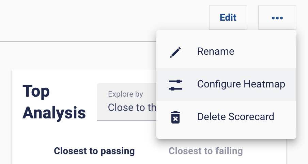Image resolution: width=308 pixels, height=164 pixels.
Task: Click the 'Explore by' field label
Action: (x=125, y=94)
